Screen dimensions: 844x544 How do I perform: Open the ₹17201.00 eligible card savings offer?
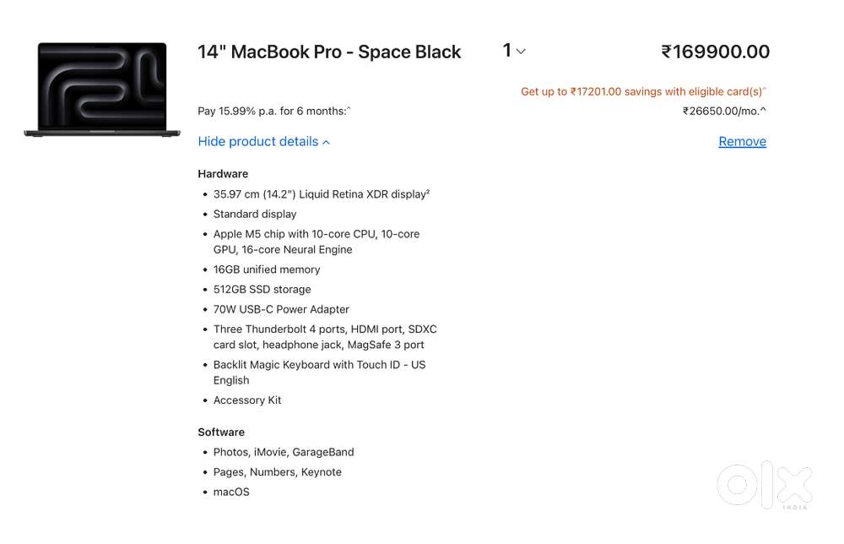(x=643, y=91)
